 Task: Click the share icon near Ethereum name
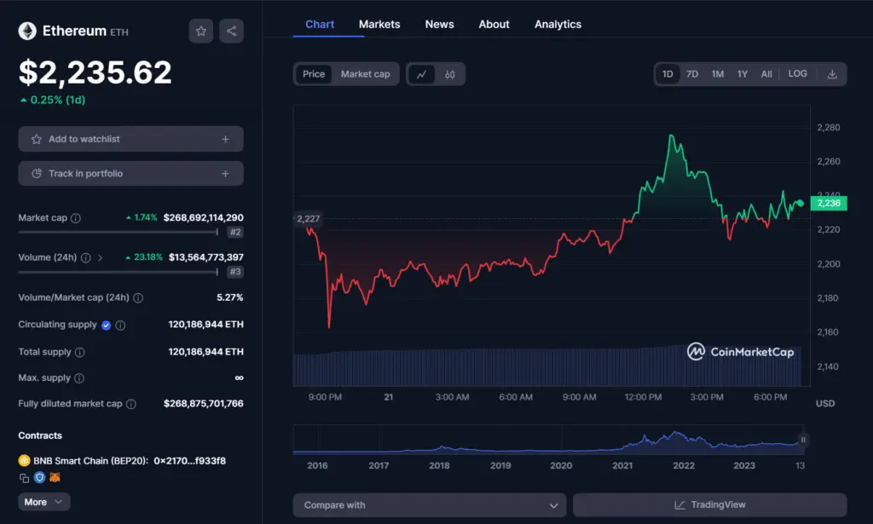tap(230, 31)
